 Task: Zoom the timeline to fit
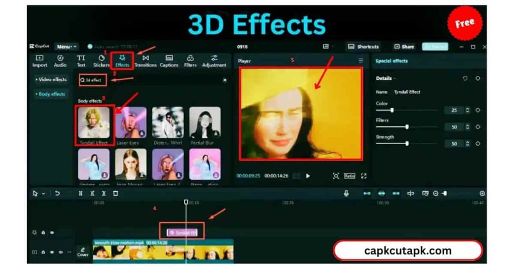(x=482, y=194)
